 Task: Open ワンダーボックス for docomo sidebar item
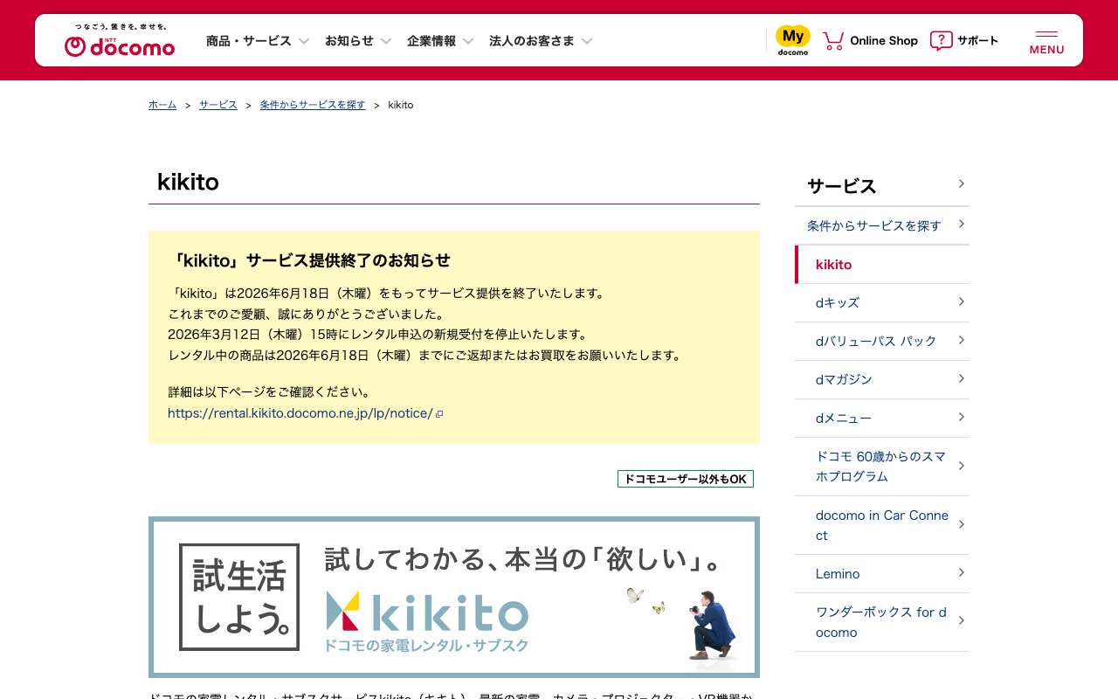pyautogui.click(x=882, y=621)
